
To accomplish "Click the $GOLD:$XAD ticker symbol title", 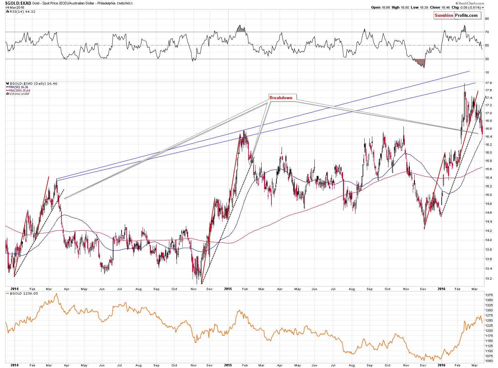I will pyautogui.click(x=18, y=3).
